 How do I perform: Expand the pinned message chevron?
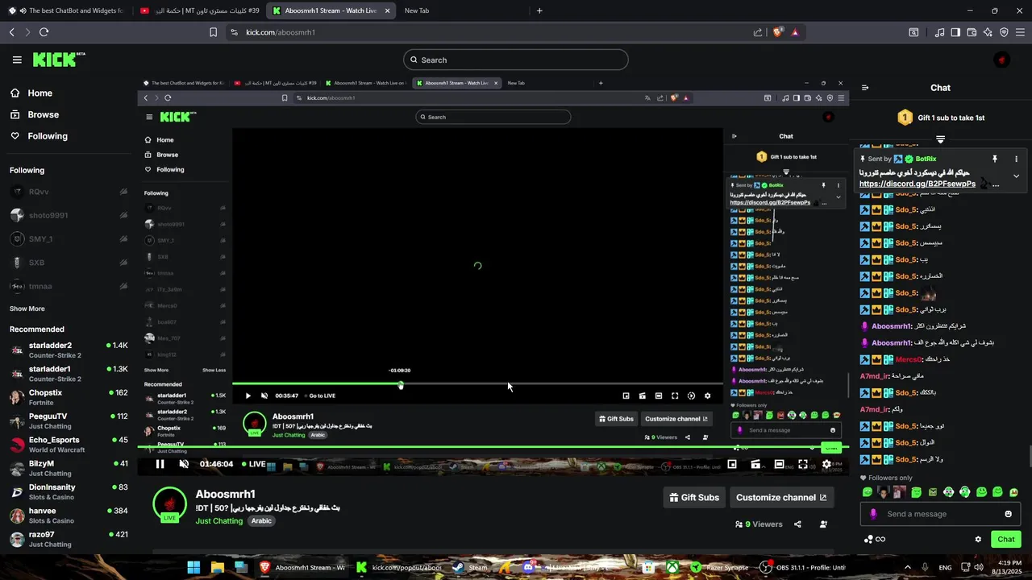(x=1016, y=176)
